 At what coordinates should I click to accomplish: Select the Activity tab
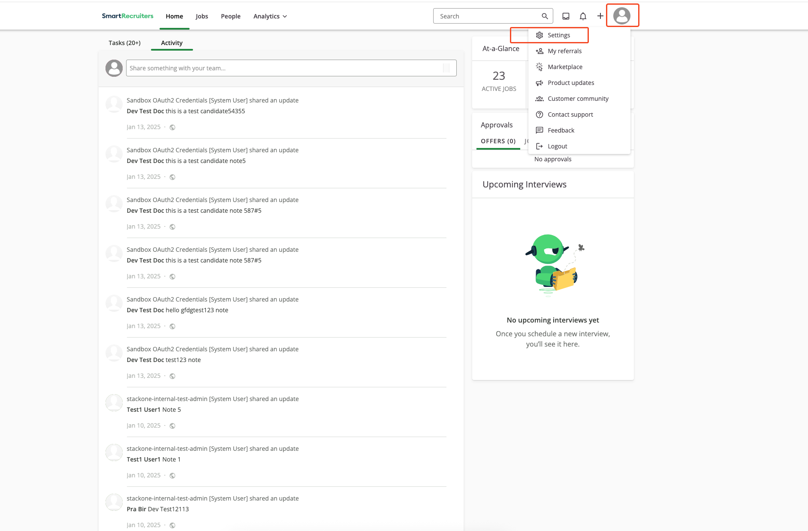[172, 43]
